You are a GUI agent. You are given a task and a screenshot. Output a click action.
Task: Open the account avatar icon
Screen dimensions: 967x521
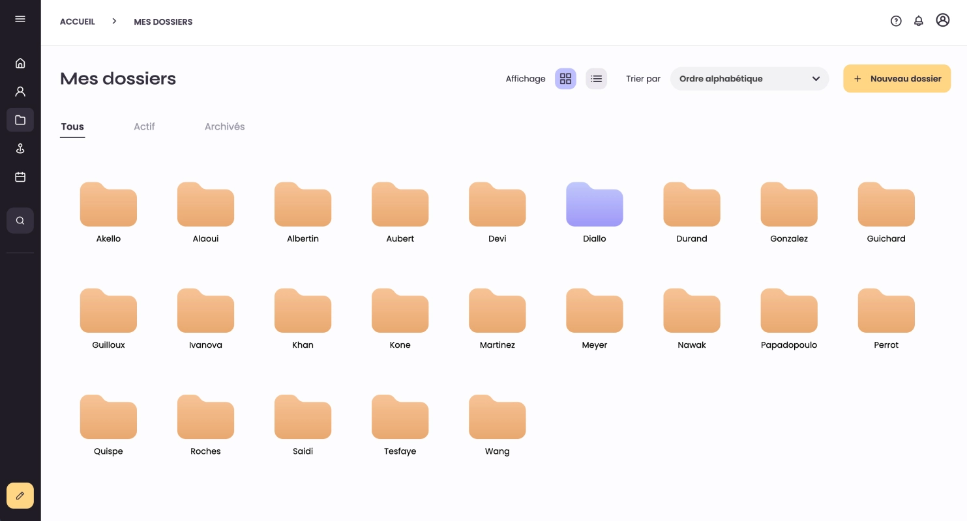[x=943, y=20]
